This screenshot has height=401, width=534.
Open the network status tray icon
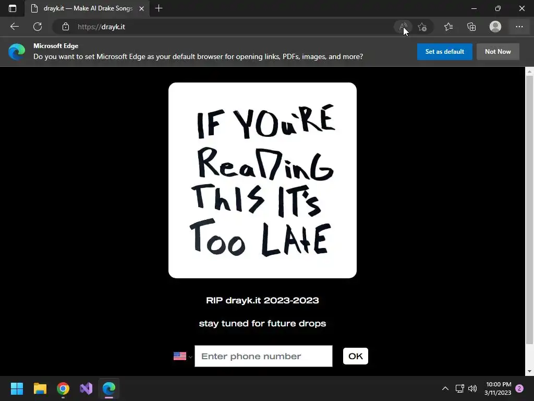(x=460, y=388)
